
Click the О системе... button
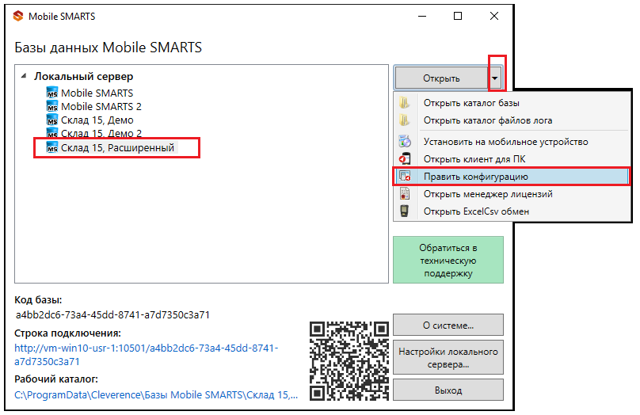(x=448, y=326)
